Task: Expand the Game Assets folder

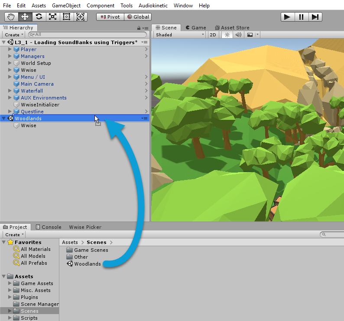Action: pos(10,283)
